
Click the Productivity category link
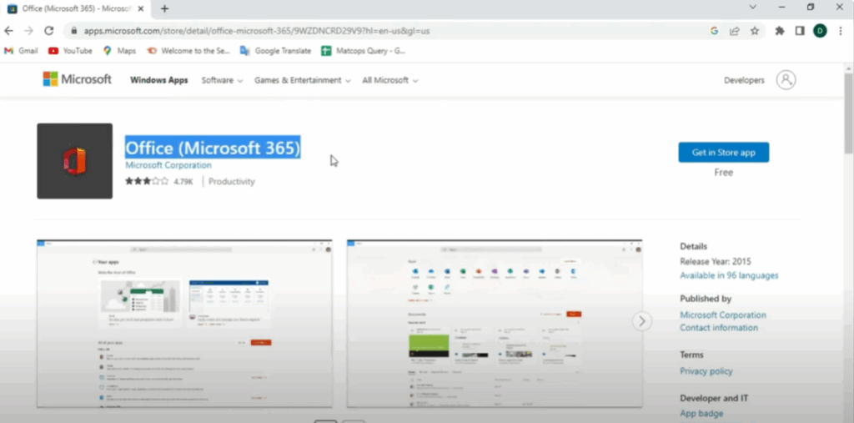point(232,182)
